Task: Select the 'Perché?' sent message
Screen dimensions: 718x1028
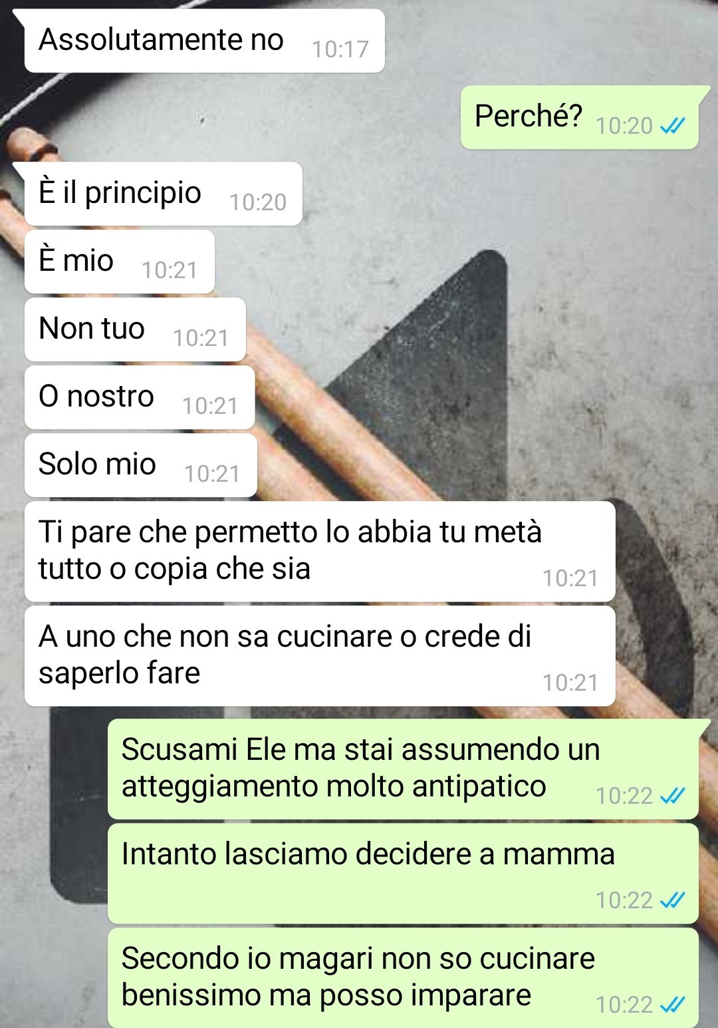Action: (x=580, y=118)
